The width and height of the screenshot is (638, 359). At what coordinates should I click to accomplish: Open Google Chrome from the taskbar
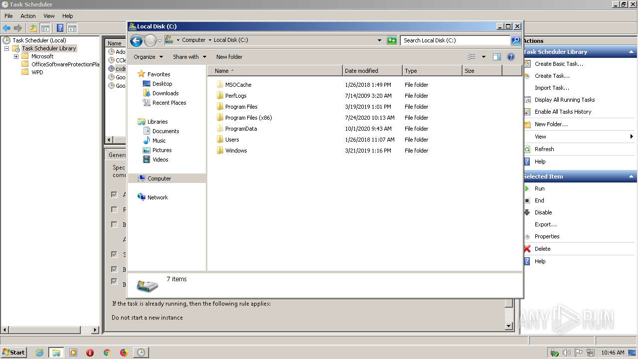point(107,353)
